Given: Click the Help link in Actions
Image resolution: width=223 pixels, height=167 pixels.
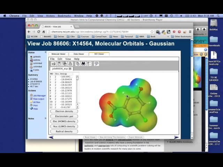Looking at the screenshot, I should pos(36,109).
